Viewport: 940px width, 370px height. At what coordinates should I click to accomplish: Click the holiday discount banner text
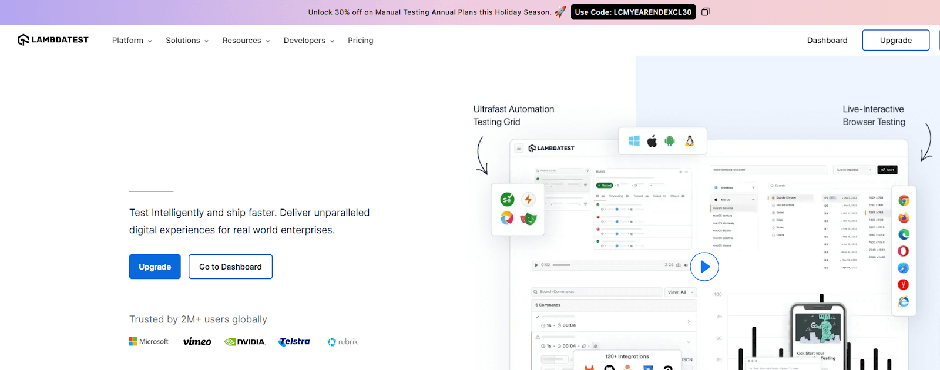[x=429, y=12]
